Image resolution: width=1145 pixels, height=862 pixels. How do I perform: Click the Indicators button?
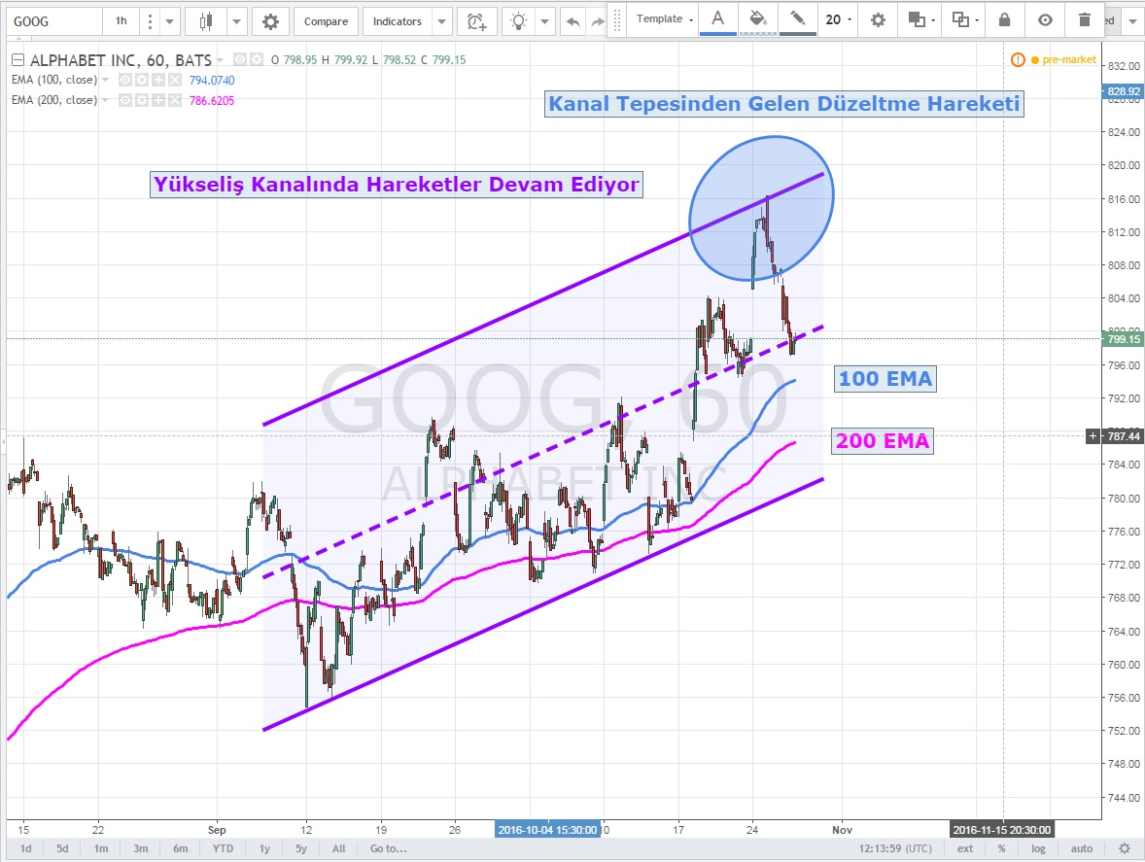click(x=398, y=20)
